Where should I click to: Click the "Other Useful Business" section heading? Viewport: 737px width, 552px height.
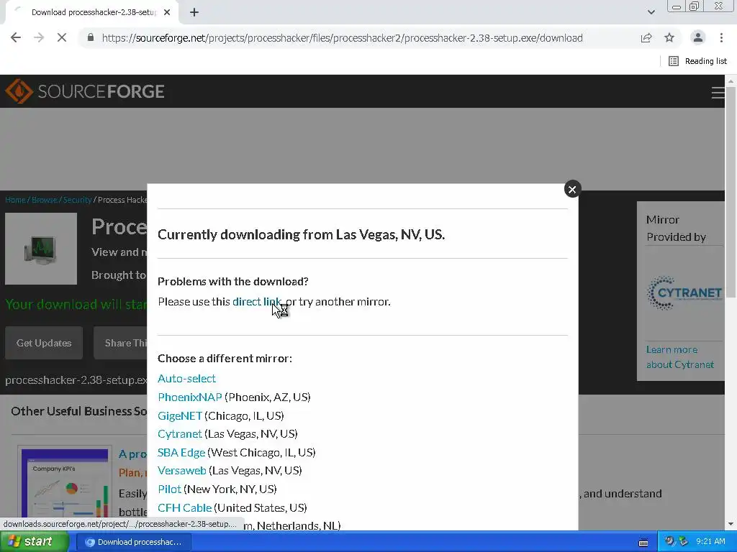click(79, 411)
